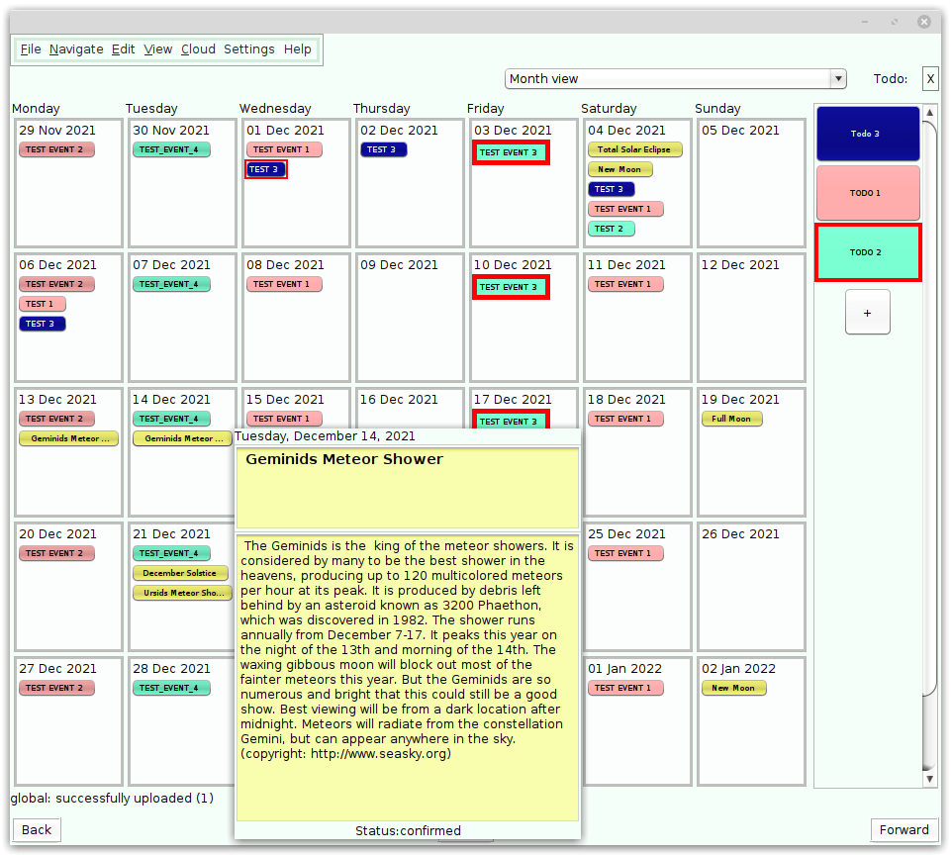Add a new todo with the plus button
Screen dimensions: 951x855
pos(867,312)
